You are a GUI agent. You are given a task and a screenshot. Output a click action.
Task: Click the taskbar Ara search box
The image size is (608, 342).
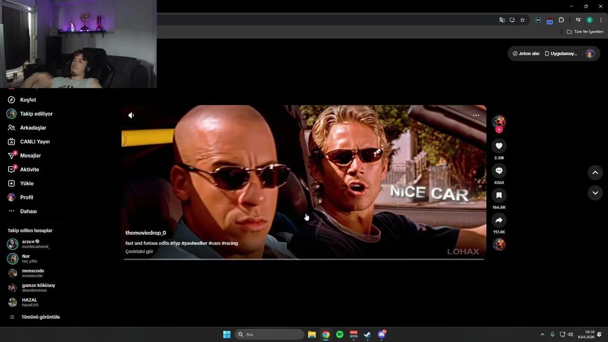tap(269, 334)
